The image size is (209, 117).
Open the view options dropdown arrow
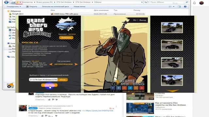174,6
